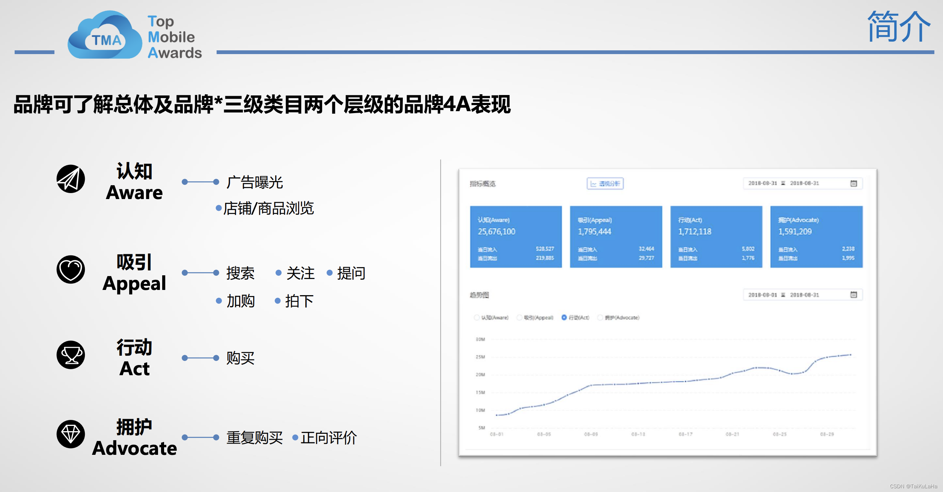Select the 行动(Act) radio button
This screenshot has height=492, width=943.
[x=564, y=318]
